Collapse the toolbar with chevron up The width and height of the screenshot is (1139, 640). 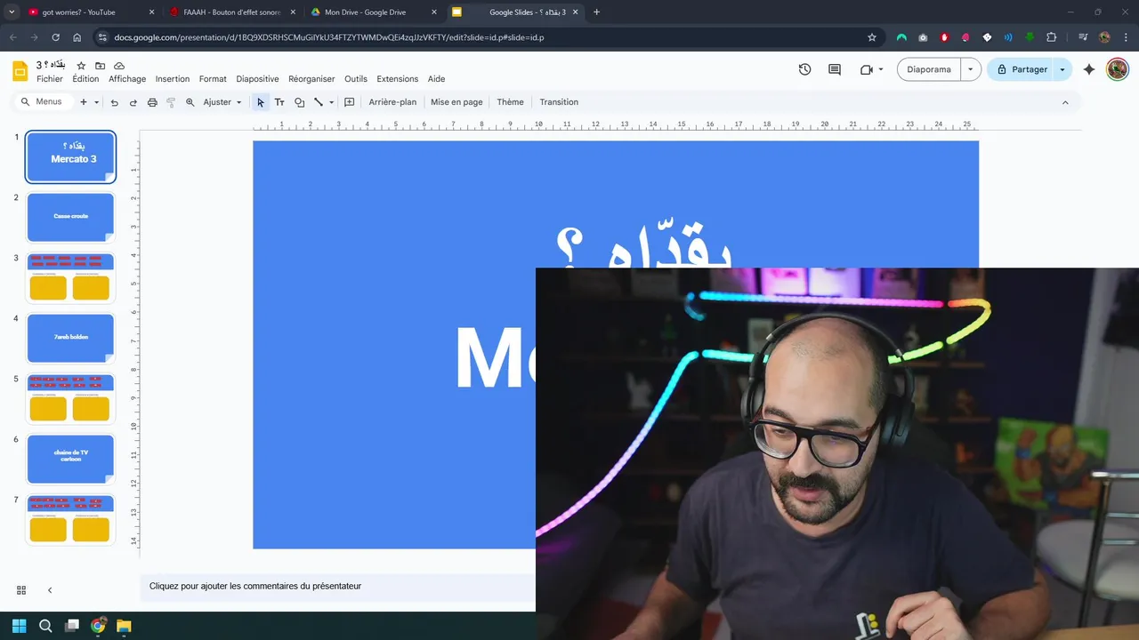point(1065,102)
